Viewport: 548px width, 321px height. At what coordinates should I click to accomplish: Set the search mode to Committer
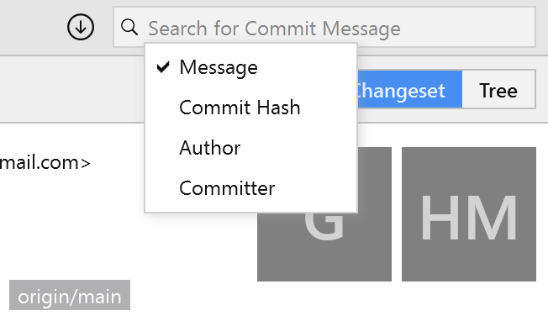[x=251, y=188]
